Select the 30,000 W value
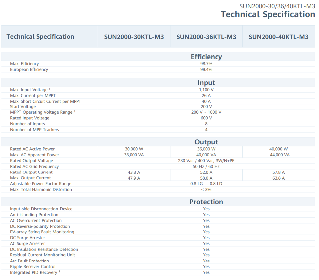319x280 pixels. 134,149
